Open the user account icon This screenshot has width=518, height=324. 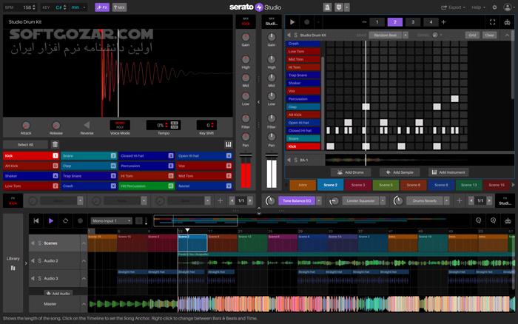pos(508,7)
